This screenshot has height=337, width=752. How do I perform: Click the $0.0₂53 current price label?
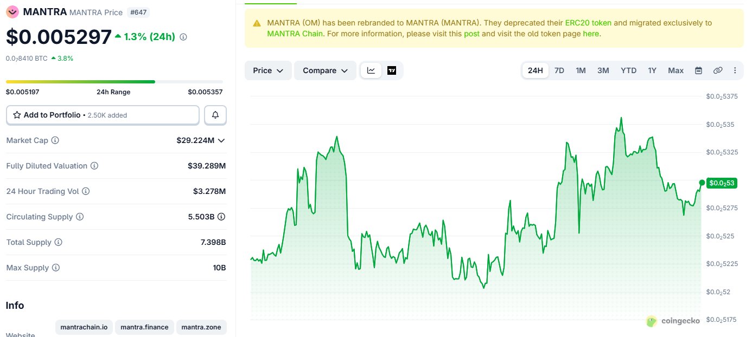[x=722, y=183]
